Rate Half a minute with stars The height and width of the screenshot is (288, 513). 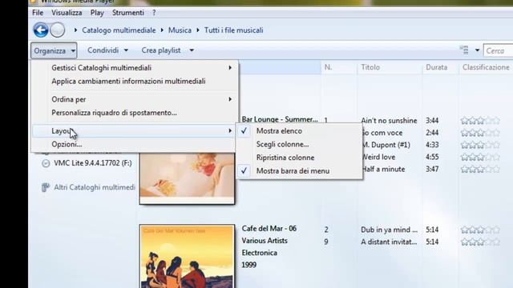pyautogui.click(x=480, y=169)
